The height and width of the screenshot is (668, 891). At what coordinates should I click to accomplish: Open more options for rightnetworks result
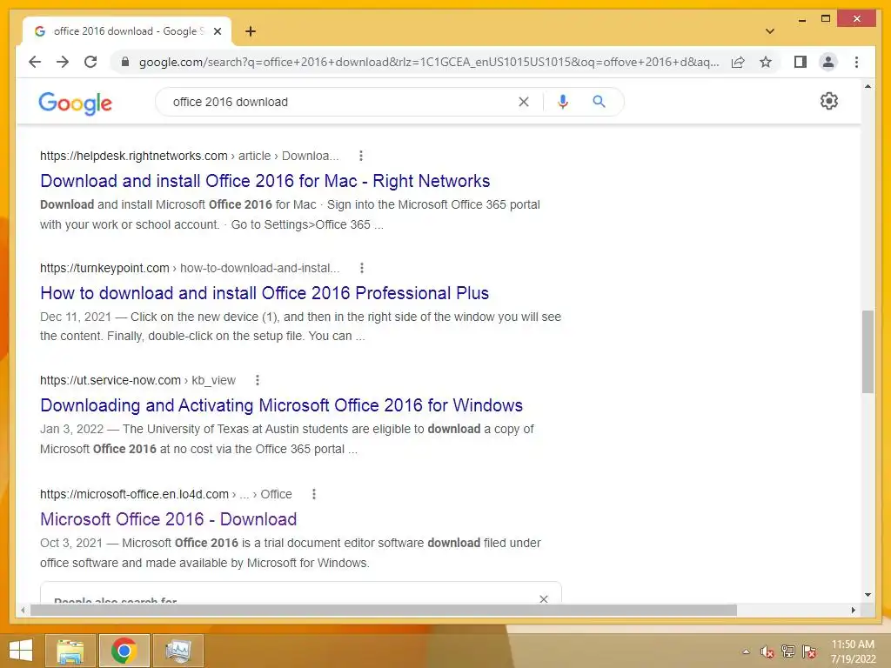pyautogui.click(x=361, y=156)
